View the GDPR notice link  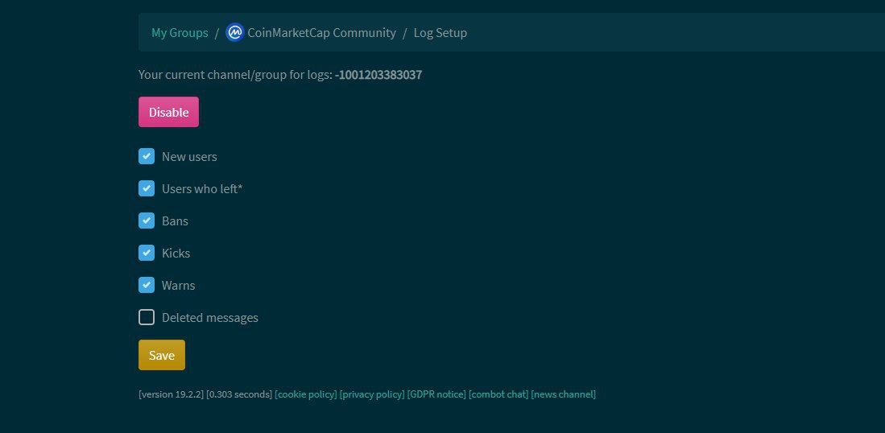[436, 394]
